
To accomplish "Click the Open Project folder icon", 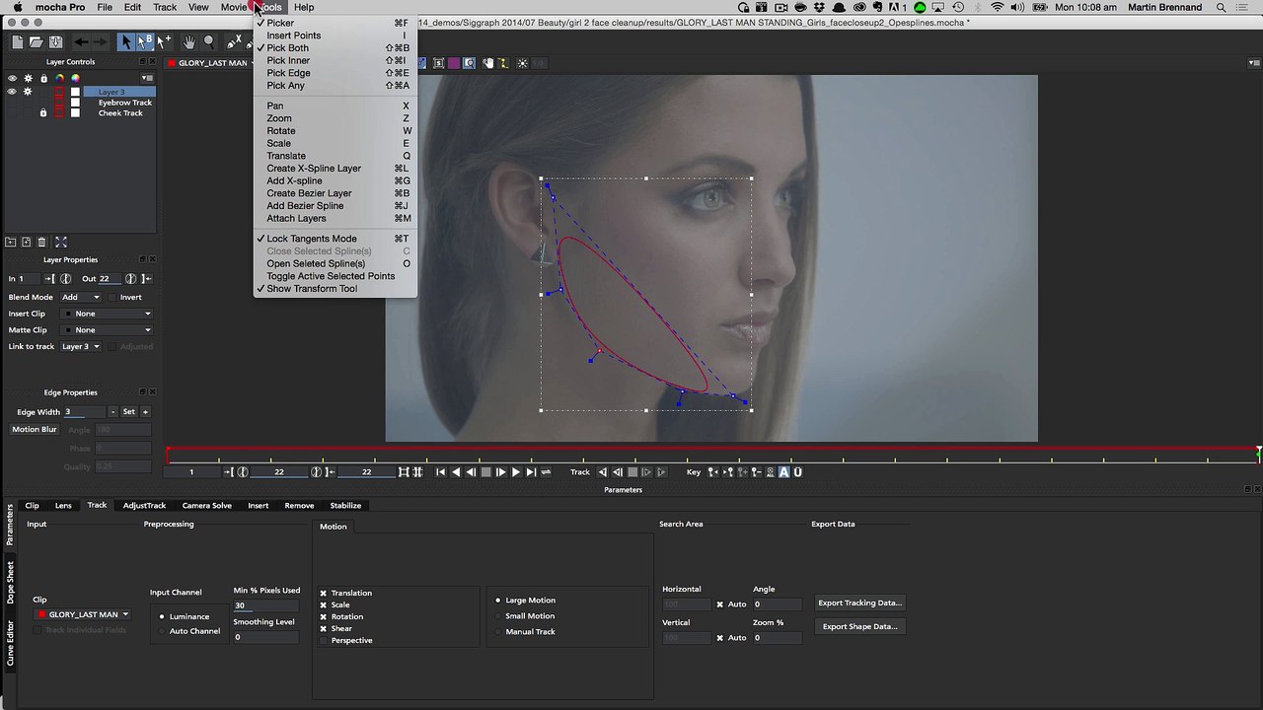I will 36,41.
